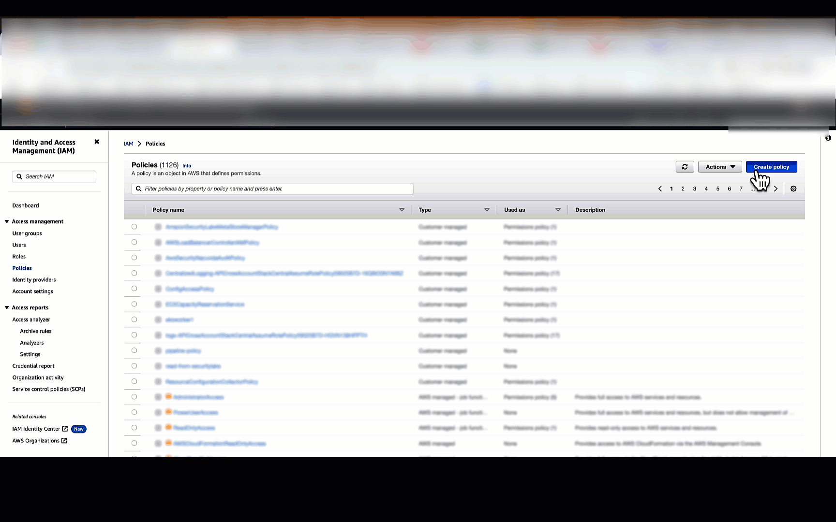The height and width of the screenshot is (522, 836).
Task: Open Credential report in the sidebar
Action: coord(33,366)
